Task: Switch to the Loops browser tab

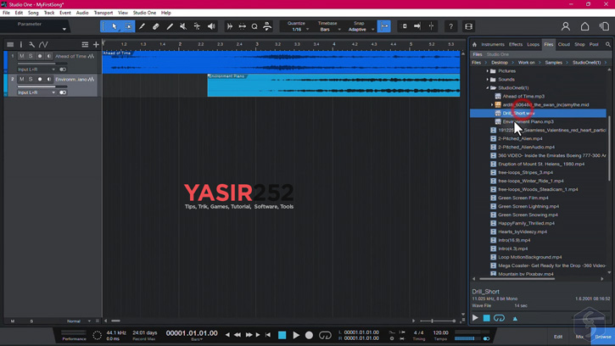Action: (x=533, y=44)
